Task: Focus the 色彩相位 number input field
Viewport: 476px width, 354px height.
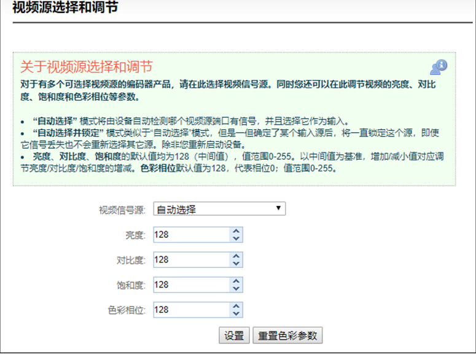Action: (190, 310)
